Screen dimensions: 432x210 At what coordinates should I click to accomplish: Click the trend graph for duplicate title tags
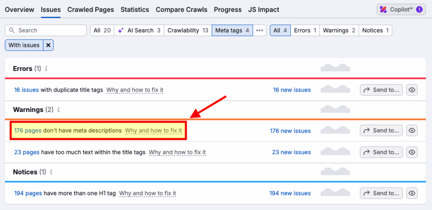pos(335,89)
